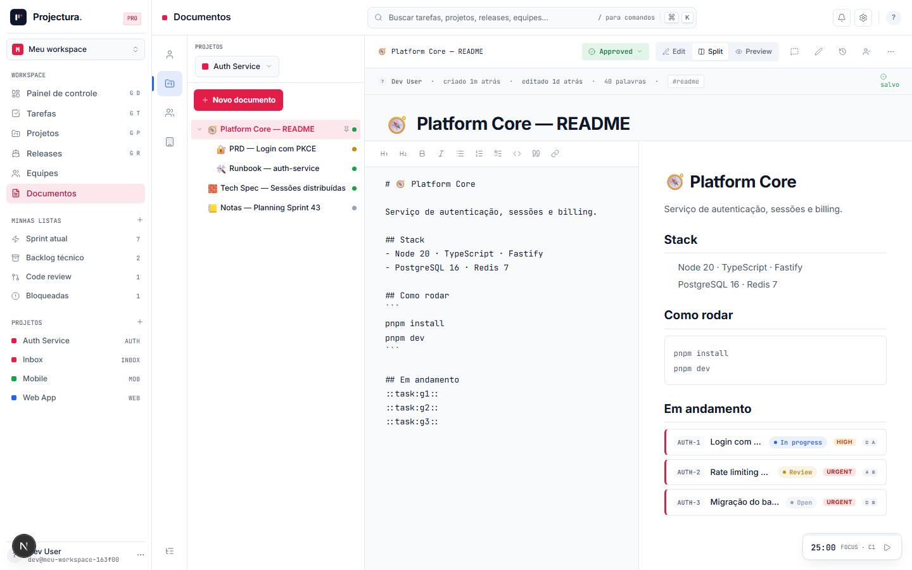Insert a bulleted list

click(x=460, y=154)
